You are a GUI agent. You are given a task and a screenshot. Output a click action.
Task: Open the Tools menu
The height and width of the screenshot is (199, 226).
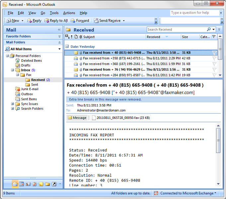[x=54, y=13]
